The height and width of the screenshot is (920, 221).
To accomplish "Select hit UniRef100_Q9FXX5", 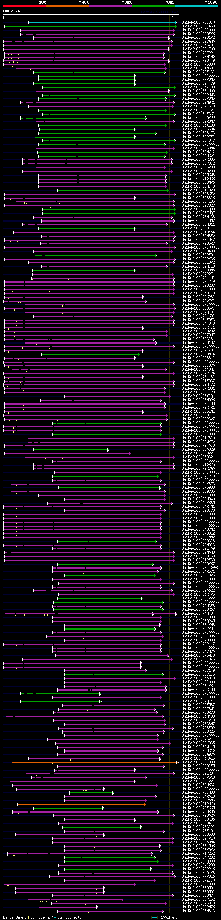I will (x=198, y=808).
